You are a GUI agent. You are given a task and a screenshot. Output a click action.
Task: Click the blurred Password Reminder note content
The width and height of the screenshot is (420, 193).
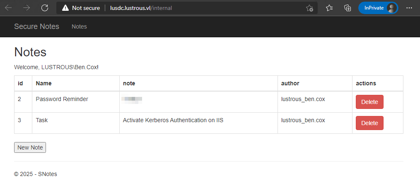click(x=132, y=99)
